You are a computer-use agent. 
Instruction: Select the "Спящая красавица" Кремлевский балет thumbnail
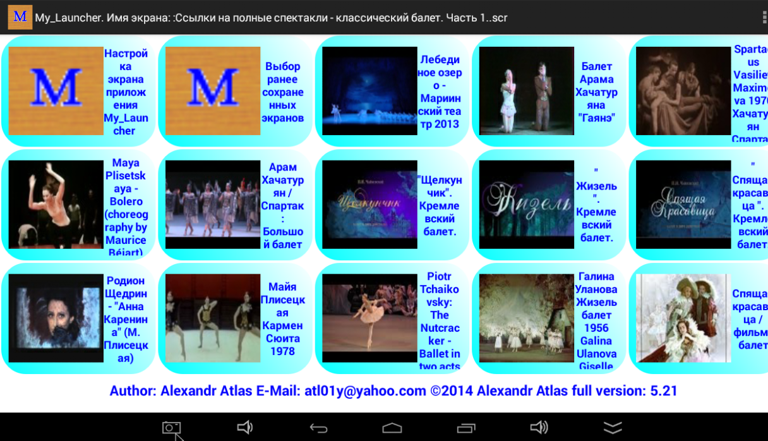[683, 204]
